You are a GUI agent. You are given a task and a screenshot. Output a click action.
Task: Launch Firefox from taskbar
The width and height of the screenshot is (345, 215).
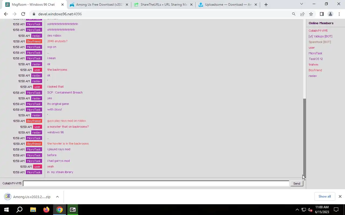point(46,210)
